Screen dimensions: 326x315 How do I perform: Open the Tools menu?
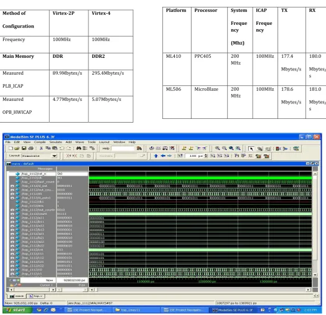[x=91, y=142]
